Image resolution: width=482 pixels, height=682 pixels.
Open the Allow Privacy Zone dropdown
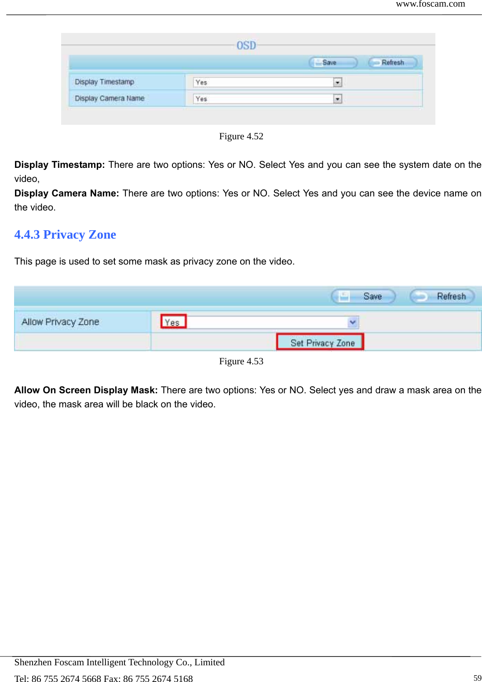point(353,322)
